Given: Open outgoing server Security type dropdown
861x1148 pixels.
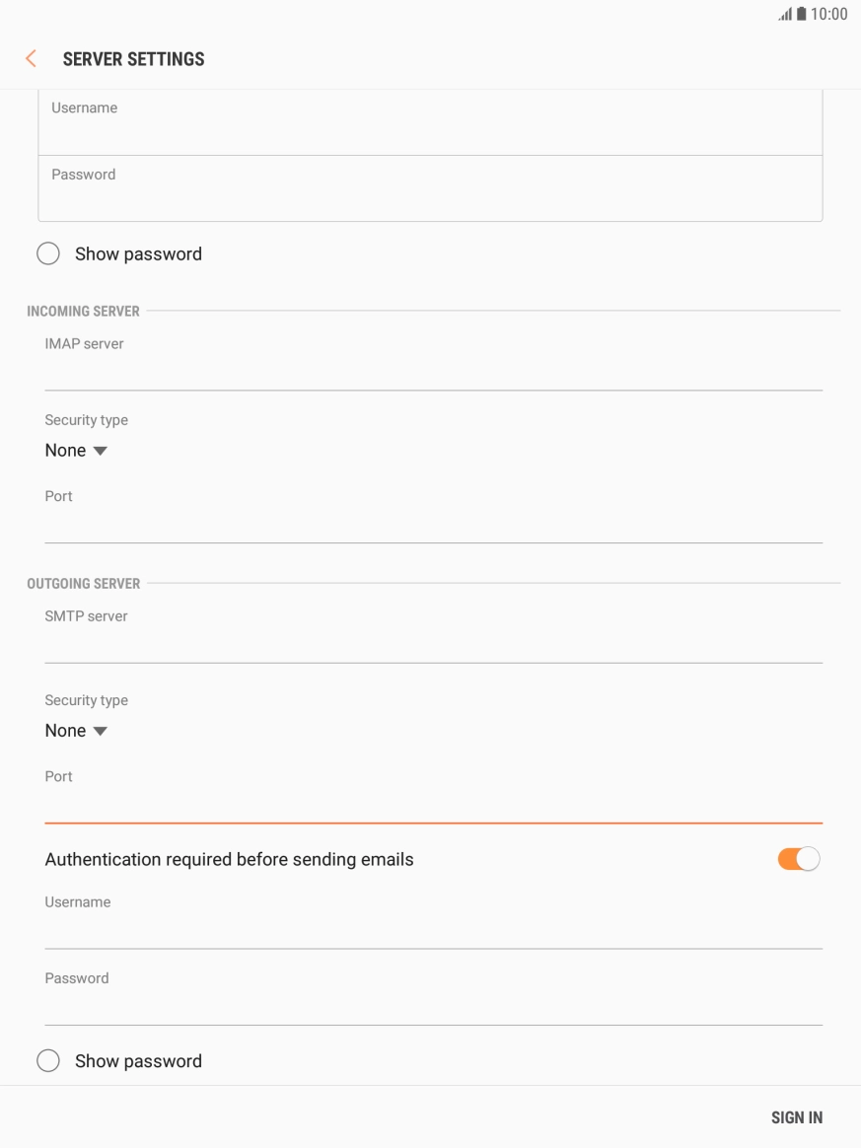Looking at the screenshot, I should tap(75, 731).
